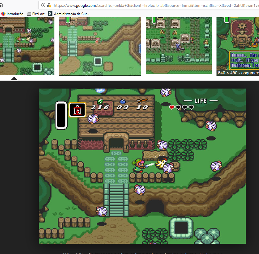Click the selected-thumbnail pointer arrow below the first result
This screenshot has height=254, width=259.
point(14,78)
